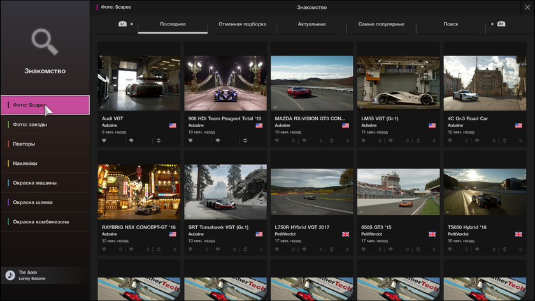The image size is (535, 301).
Task: Click the comment icon under LM55 VGT (Gr.1)
Action: pyautogui.click(x=390, y=141)
